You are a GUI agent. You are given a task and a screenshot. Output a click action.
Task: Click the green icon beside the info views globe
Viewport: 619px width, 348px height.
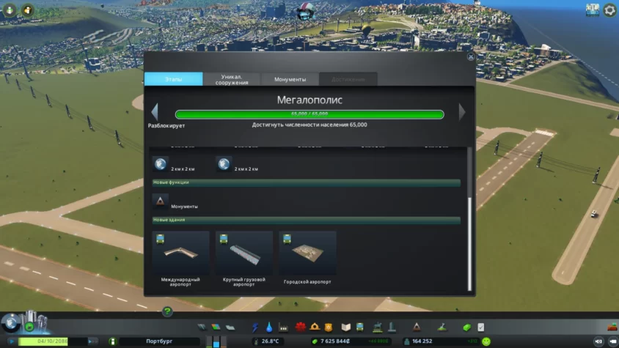pyautogui.click(x=29, y=327)
